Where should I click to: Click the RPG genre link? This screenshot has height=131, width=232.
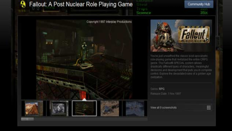tap(162, 89)
